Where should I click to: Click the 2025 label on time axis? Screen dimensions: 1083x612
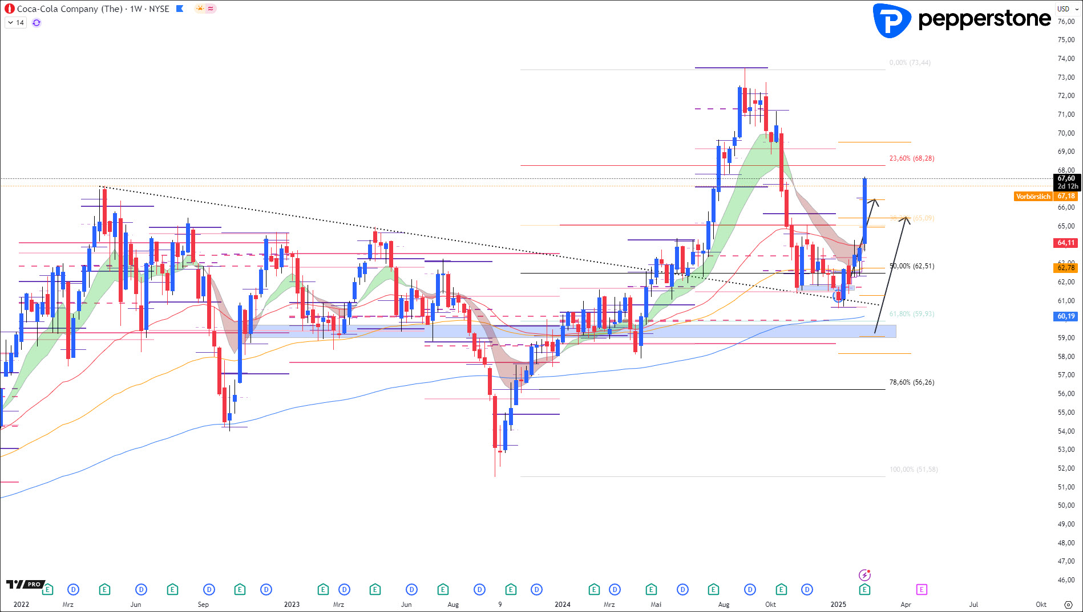(838, 605)
